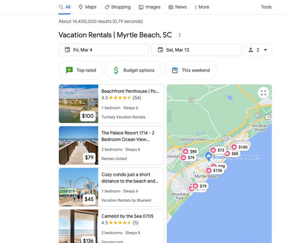Image resolution: width=291 pixels, height=243 pixels.
Task: Expand the map to full view
Action: [x=264, y=93]
